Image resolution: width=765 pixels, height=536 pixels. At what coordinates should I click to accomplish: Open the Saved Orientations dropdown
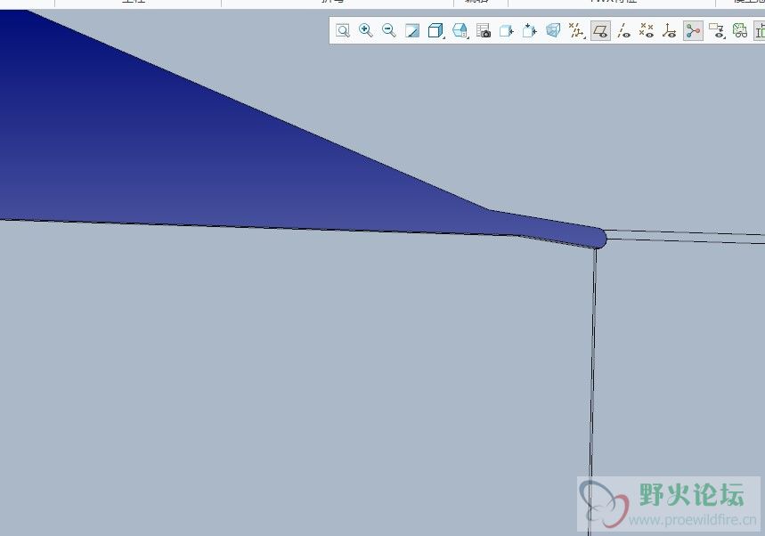(460, 31)
